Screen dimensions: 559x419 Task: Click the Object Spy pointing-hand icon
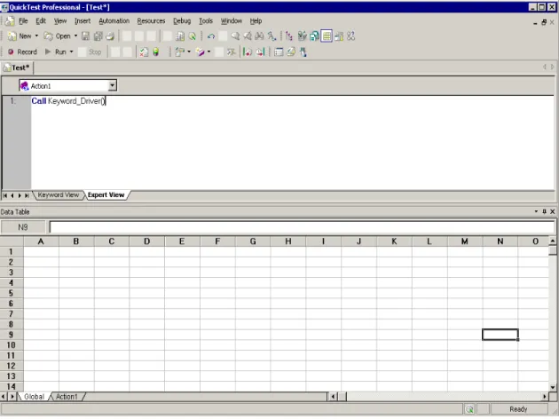click(303, 52)
